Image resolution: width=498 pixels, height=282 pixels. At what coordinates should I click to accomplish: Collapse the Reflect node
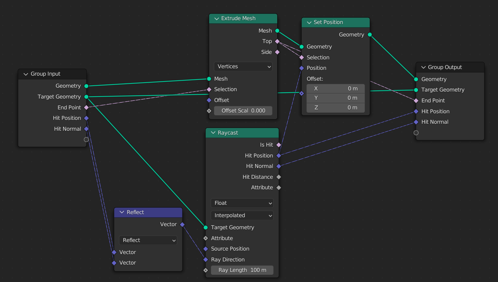[x=122, y=212]
